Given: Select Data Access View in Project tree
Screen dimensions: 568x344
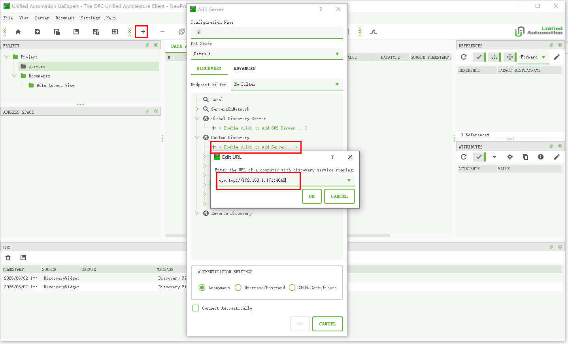Looking at the screenshot, I should (55, 86).
